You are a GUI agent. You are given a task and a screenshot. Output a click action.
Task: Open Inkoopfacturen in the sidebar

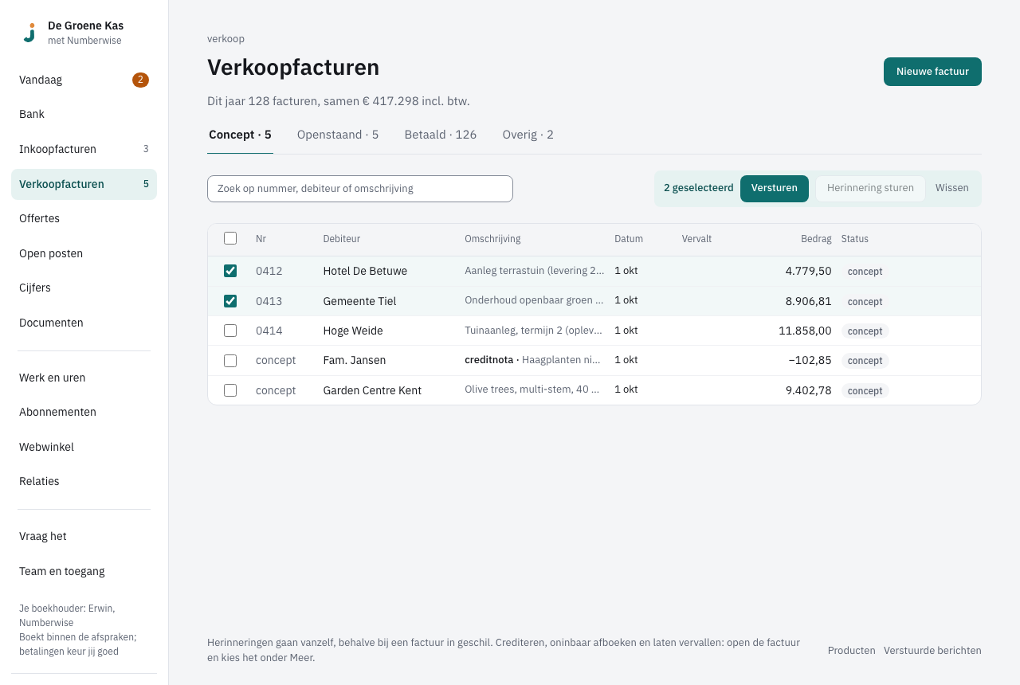(x=84, y=149)
